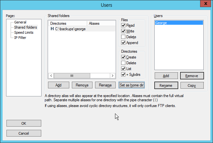The width and height of the screenshot is (213, 143).
Task: Click the left scroll arrow of directories list
Action: click(x=51, y=76)
